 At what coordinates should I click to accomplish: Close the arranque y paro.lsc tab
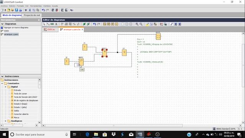pos(82,30)
